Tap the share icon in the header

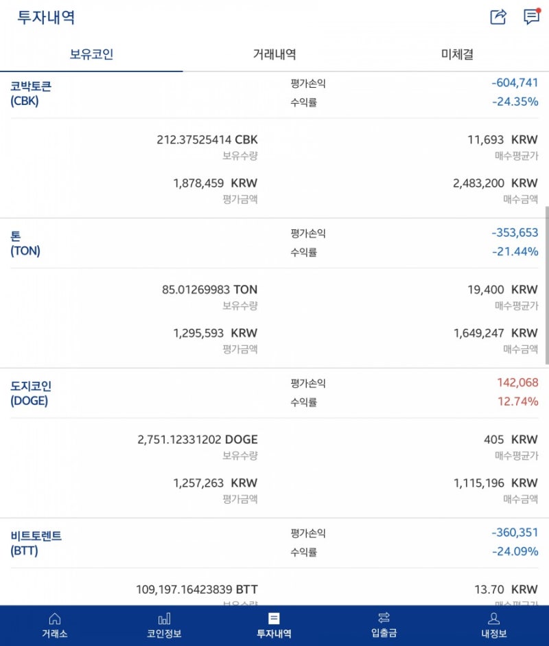pyautogui.click(x=498, y=17)
